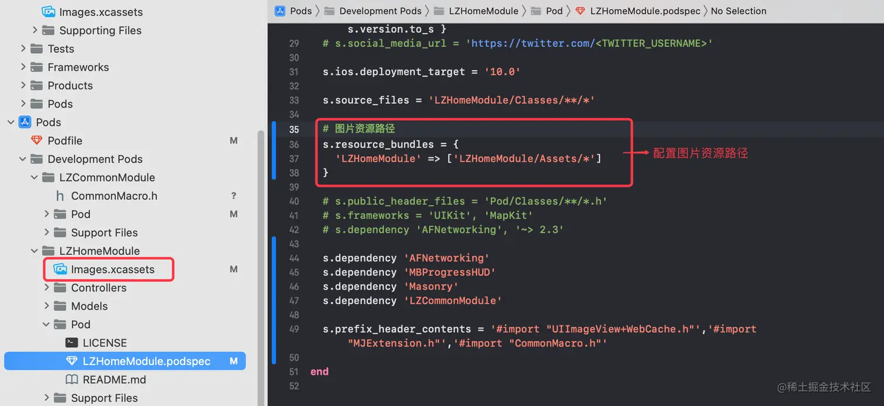Expand the Controllers group
Image resolution: width=884 pixels, height=406 pixels.
(47, 287)
